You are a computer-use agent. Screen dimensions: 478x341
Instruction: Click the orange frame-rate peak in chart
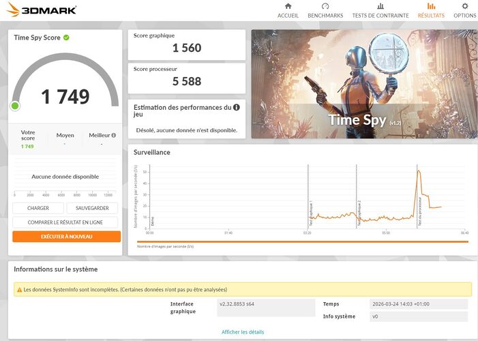point(419,171)
